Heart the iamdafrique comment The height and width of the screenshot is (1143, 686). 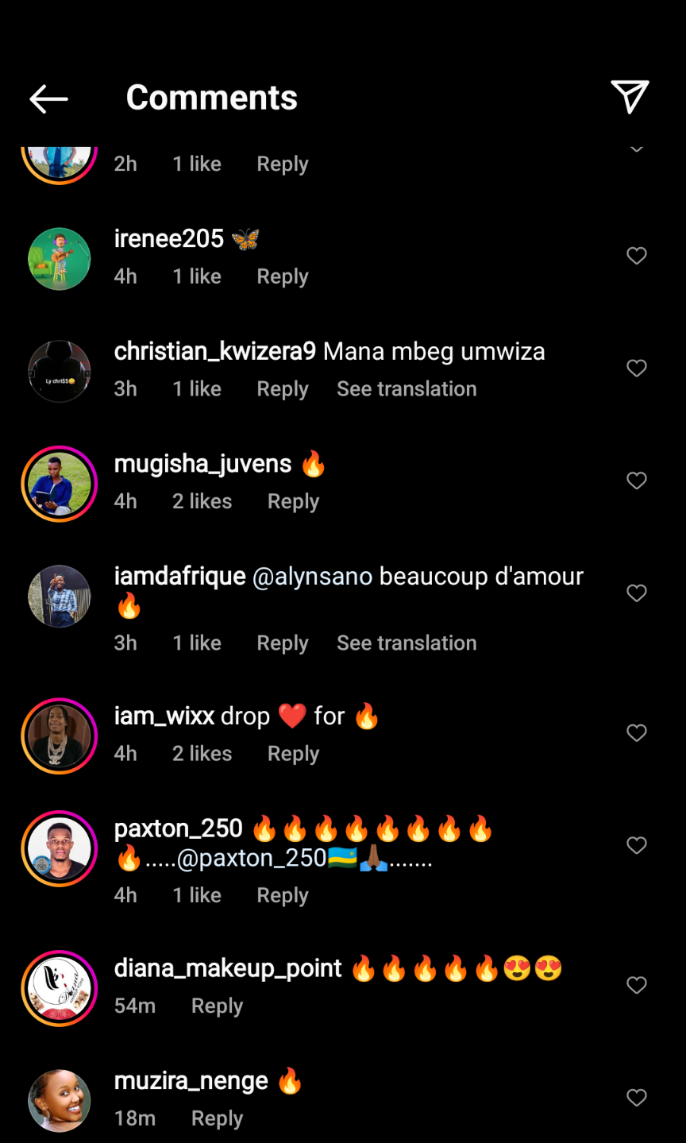(x=637, y=593)
